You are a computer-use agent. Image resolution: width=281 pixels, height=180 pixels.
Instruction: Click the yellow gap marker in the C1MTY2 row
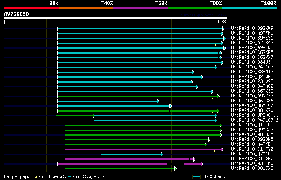click(x=214, y=151)
